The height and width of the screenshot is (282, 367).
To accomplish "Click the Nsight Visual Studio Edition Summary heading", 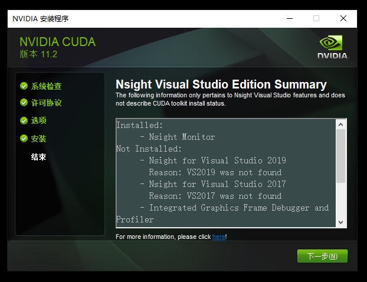I will coord(221,84).
